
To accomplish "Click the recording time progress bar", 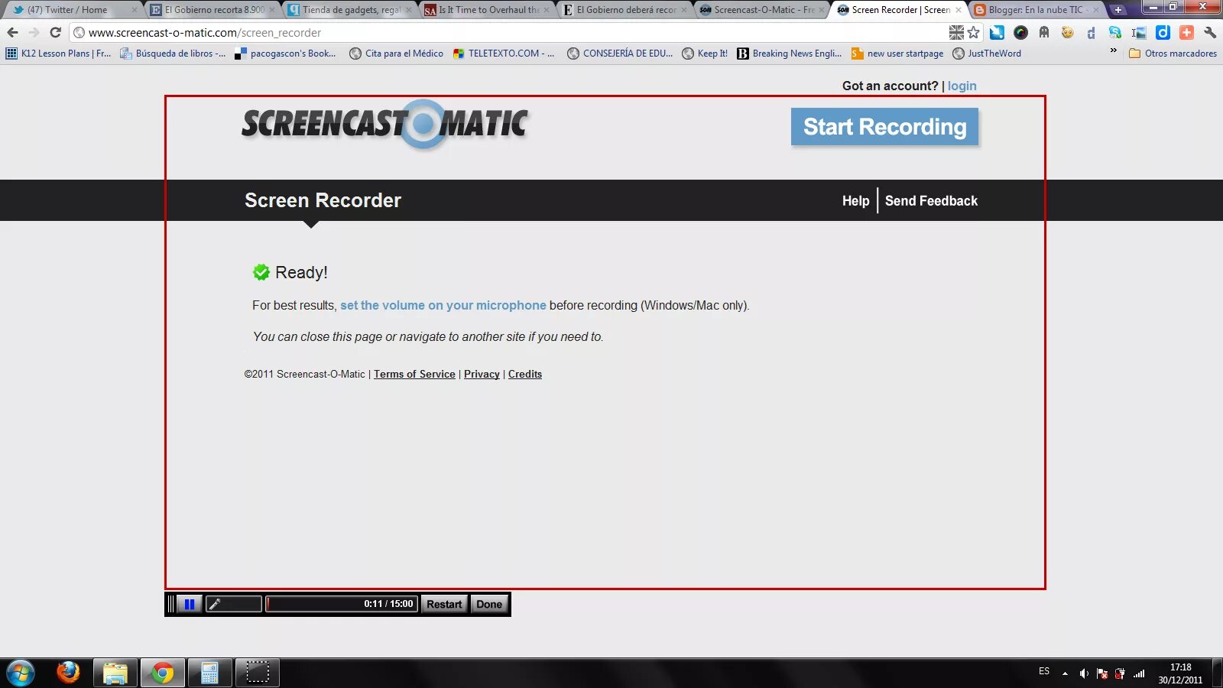I will [341, 604].
